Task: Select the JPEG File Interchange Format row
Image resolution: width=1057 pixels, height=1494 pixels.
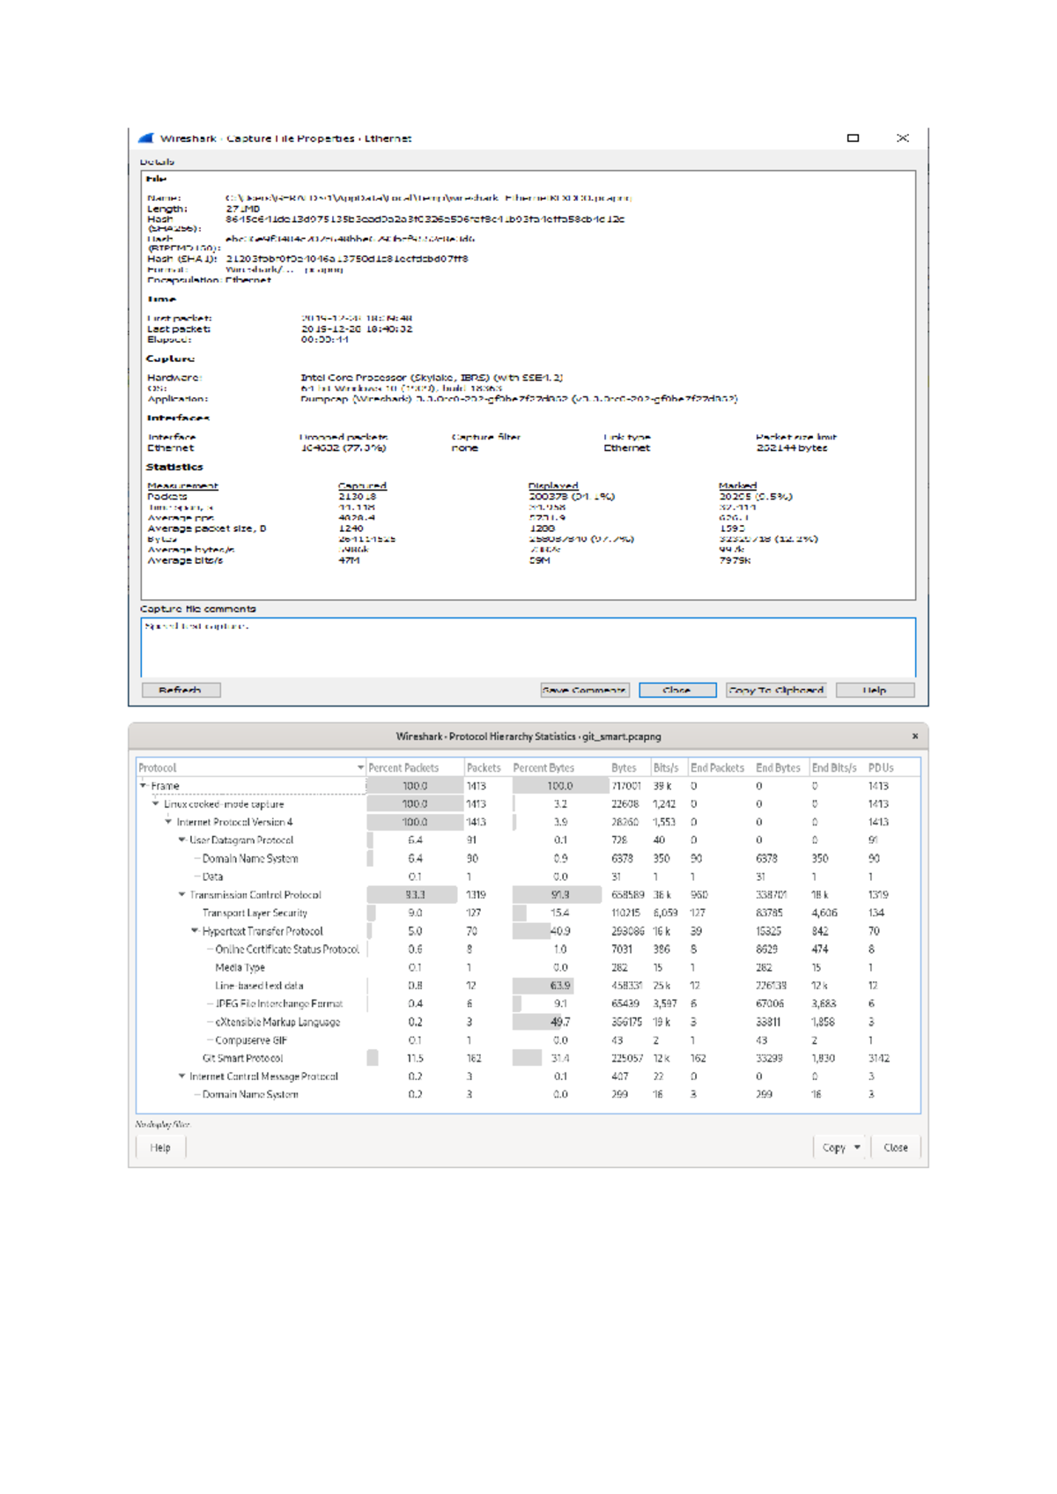Action: coord(528,1003)
